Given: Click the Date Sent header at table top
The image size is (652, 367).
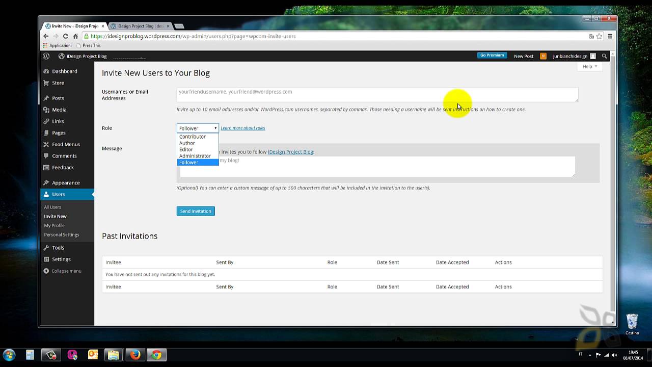Looking at the screenshot, I should 388,262.
